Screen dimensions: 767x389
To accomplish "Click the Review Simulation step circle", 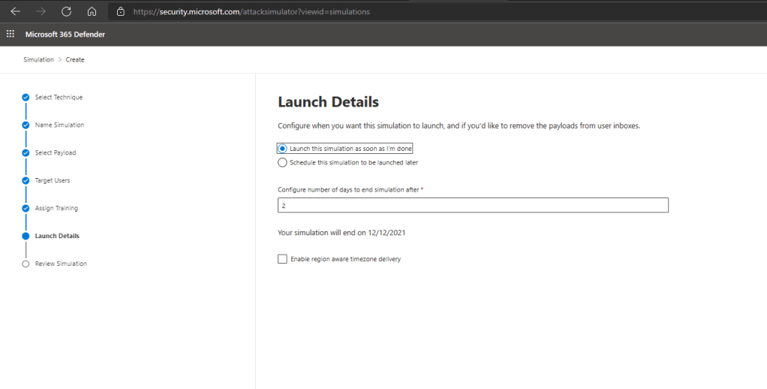I will tap(26, 264).
